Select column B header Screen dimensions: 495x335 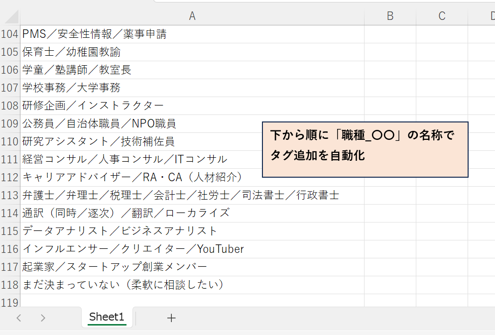[x=390, y=16]
